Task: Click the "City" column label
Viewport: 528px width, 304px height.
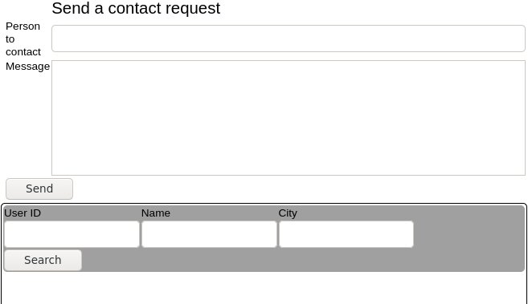Action: (x=288, y=213)
